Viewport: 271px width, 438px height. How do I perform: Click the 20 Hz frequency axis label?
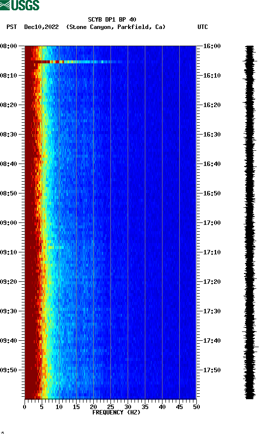coord(93,407)
